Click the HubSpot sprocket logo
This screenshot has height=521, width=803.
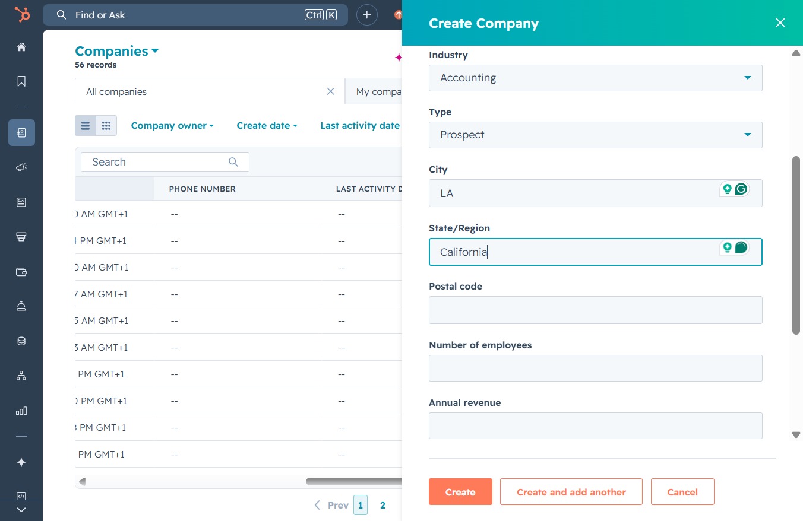point(22,14)
